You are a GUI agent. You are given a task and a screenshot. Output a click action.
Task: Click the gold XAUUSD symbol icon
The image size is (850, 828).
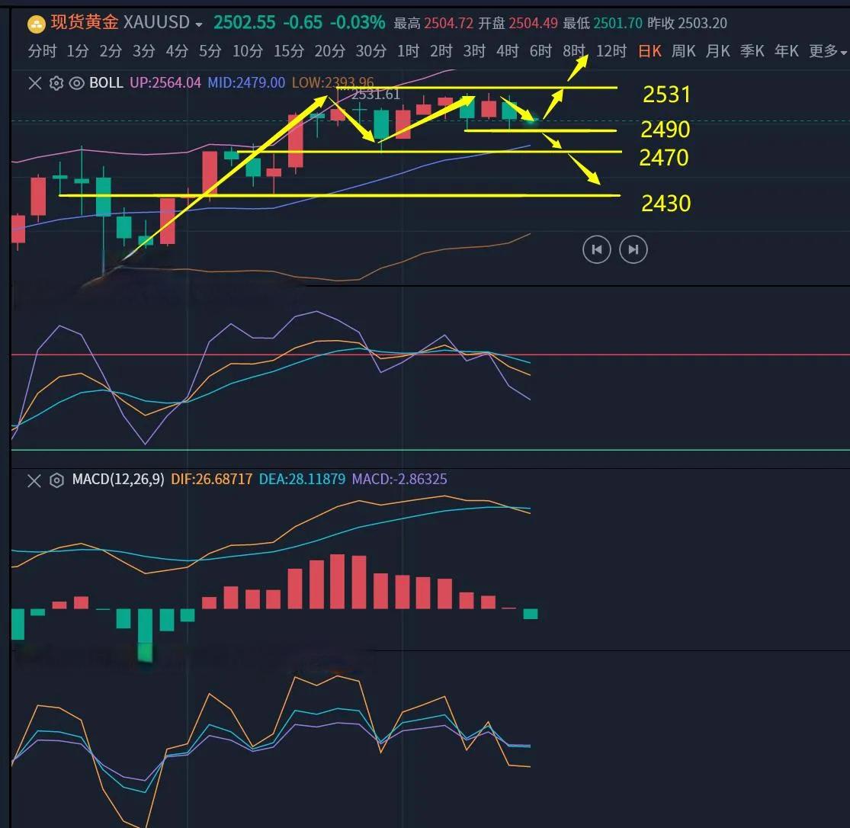(x=36, y=24)
